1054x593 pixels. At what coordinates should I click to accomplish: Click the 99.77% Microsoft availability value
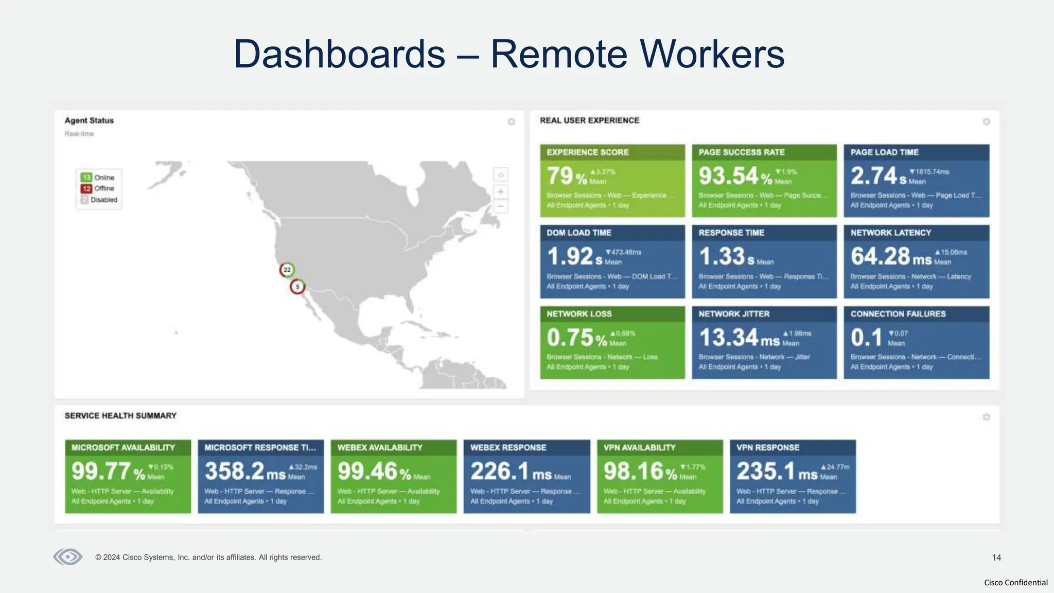(x=108, y=471)
